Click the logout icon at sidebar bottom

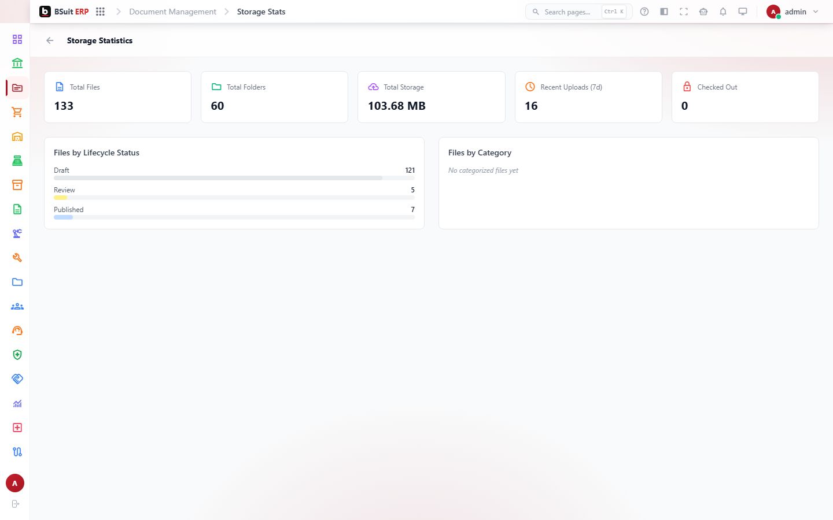(x=16, y=504)
